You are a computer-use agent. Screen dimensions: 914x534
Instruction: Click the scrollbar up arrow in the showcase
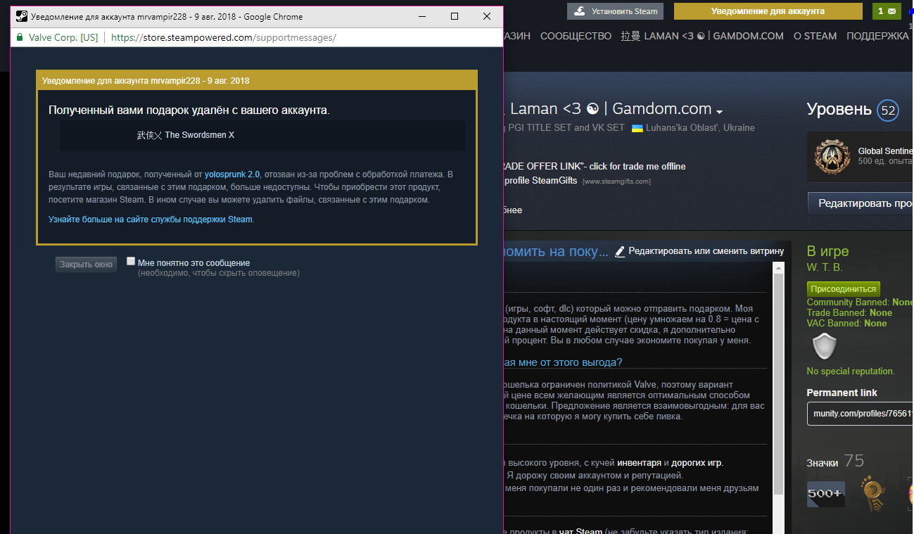[x=777, y=268]
